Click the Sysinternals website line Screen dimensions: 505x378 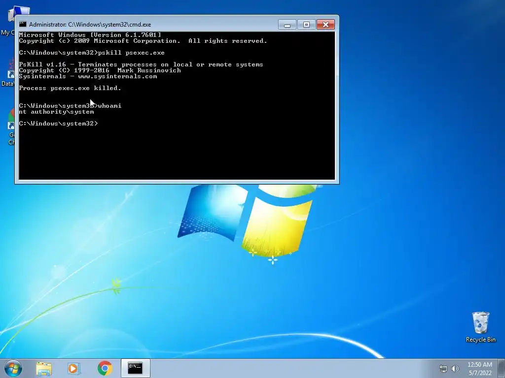pyautogui.click(x=88, y=76)
